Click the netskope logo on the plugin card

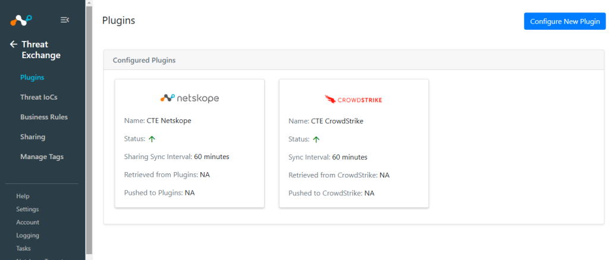(190, 99)
